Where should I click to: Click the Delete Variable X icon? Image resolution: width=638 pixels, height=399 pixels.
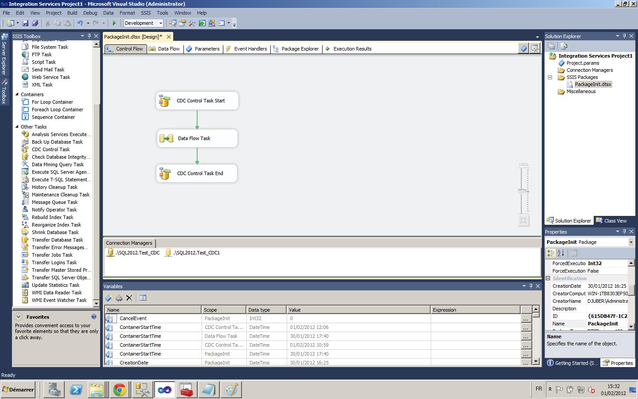tap(129, 298)
